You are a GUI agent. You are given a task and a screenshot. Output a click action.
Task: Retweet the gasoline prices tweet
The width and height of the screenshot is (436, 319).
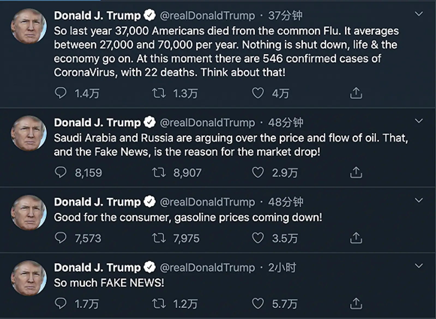[x=159, y=238]
